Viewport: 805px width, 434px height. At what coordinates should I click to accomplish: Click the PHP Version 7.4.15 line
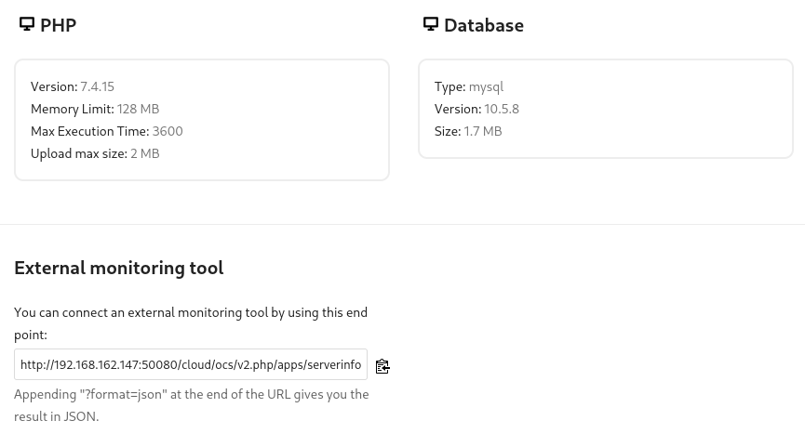(x=73, y=86)
